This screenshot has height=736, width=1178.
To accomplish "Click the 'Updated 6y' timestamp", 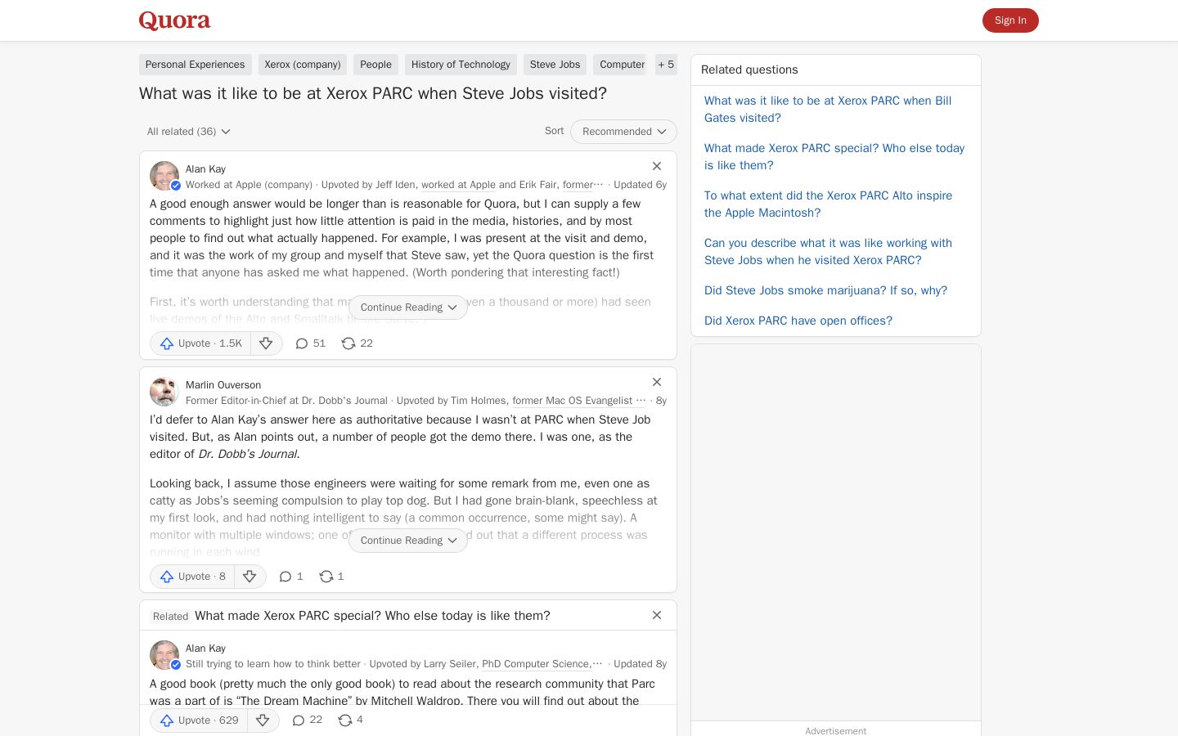I will point(640,185).
